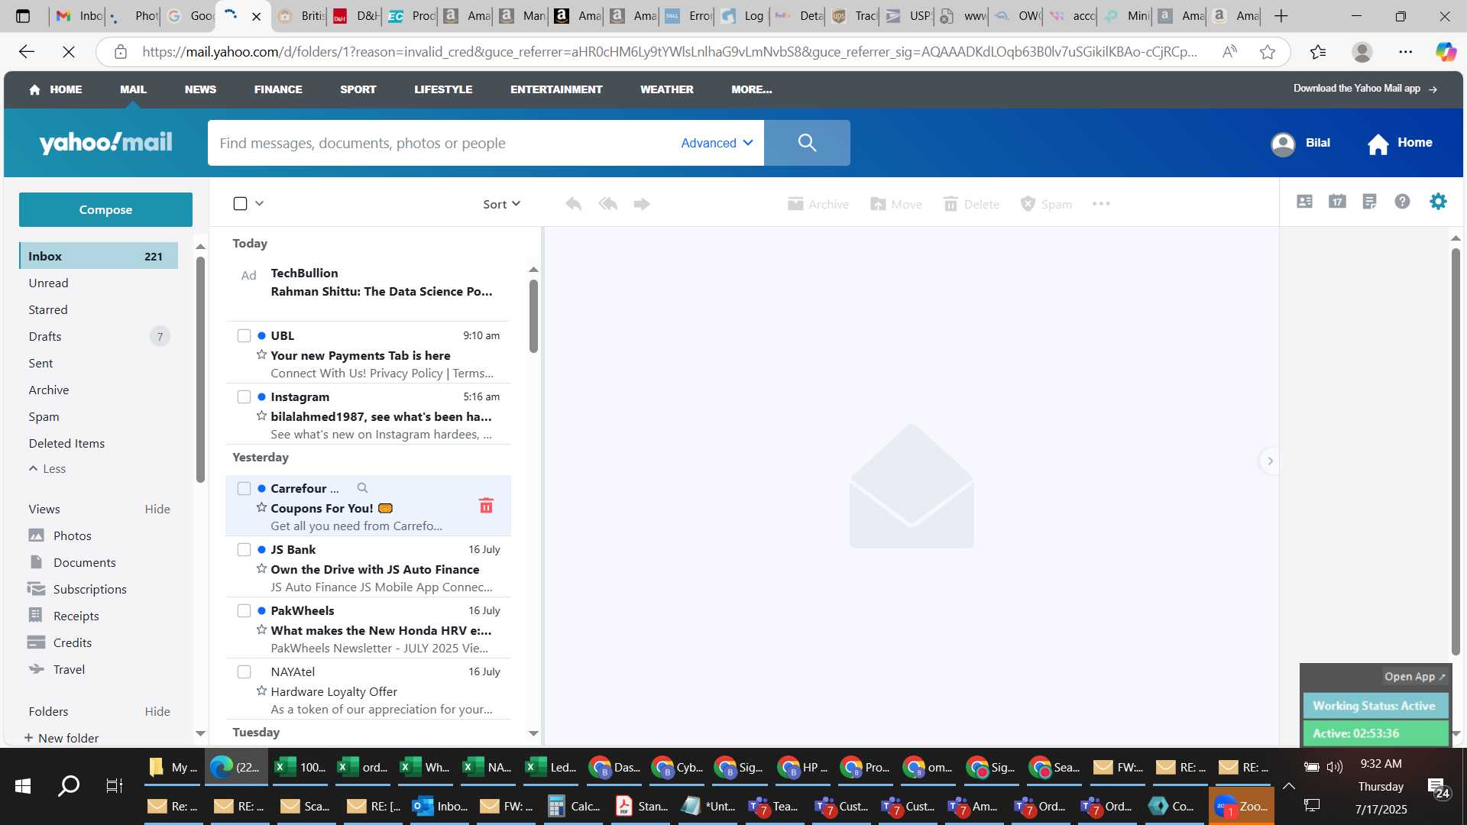Search by sender magnifier on Carrefour row

[363, 488]
